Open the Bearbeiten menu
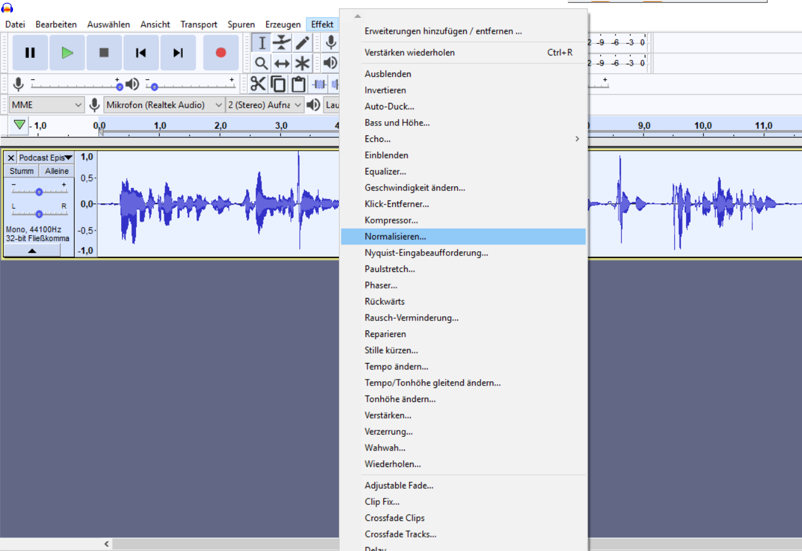 coord(56,24)
